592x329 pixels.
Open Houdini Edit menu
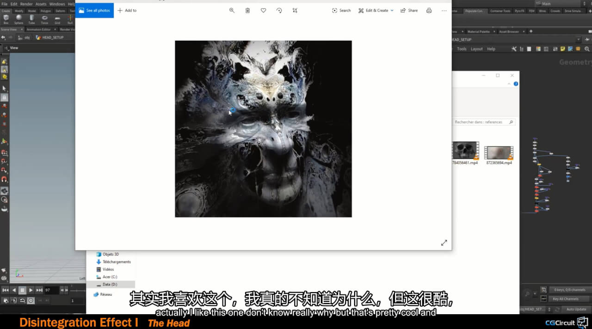(x=14, y=4)
